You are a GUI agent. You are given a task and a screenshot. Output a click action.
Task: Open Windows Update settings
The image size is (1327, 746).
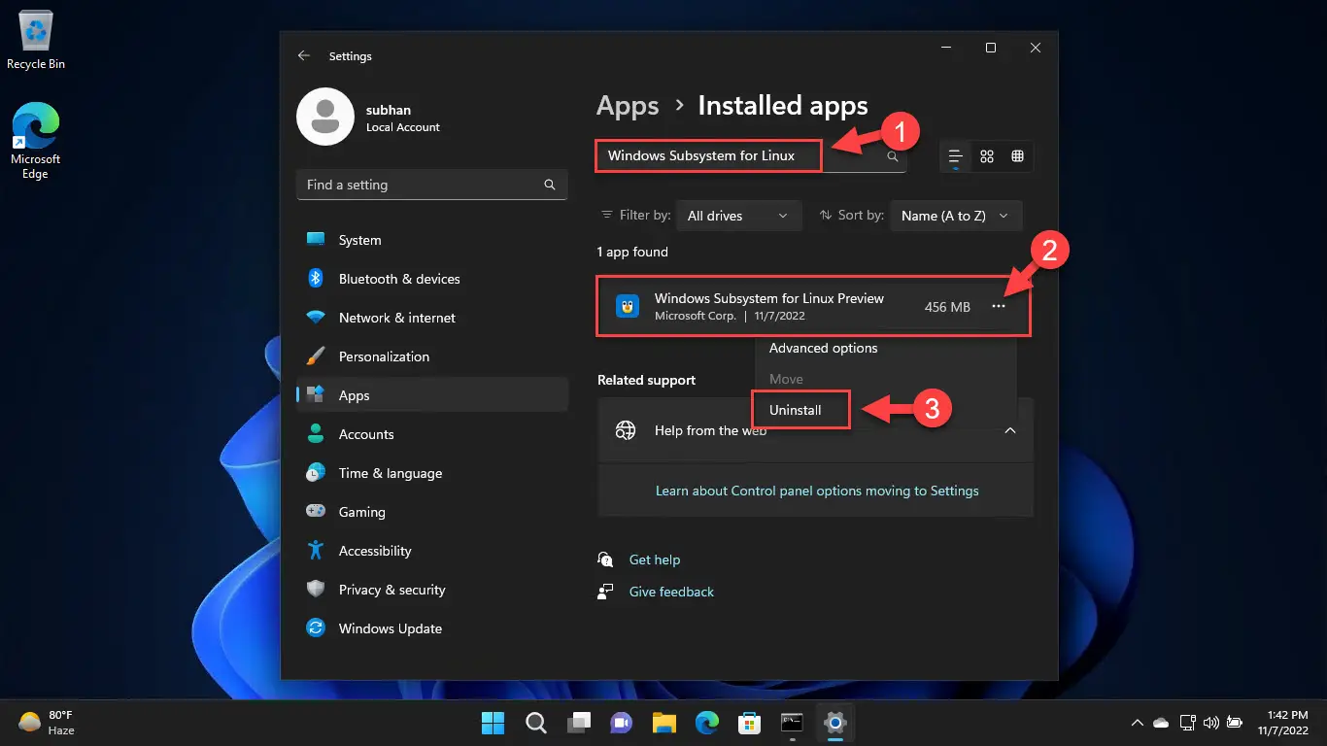(x=432, y=628)
